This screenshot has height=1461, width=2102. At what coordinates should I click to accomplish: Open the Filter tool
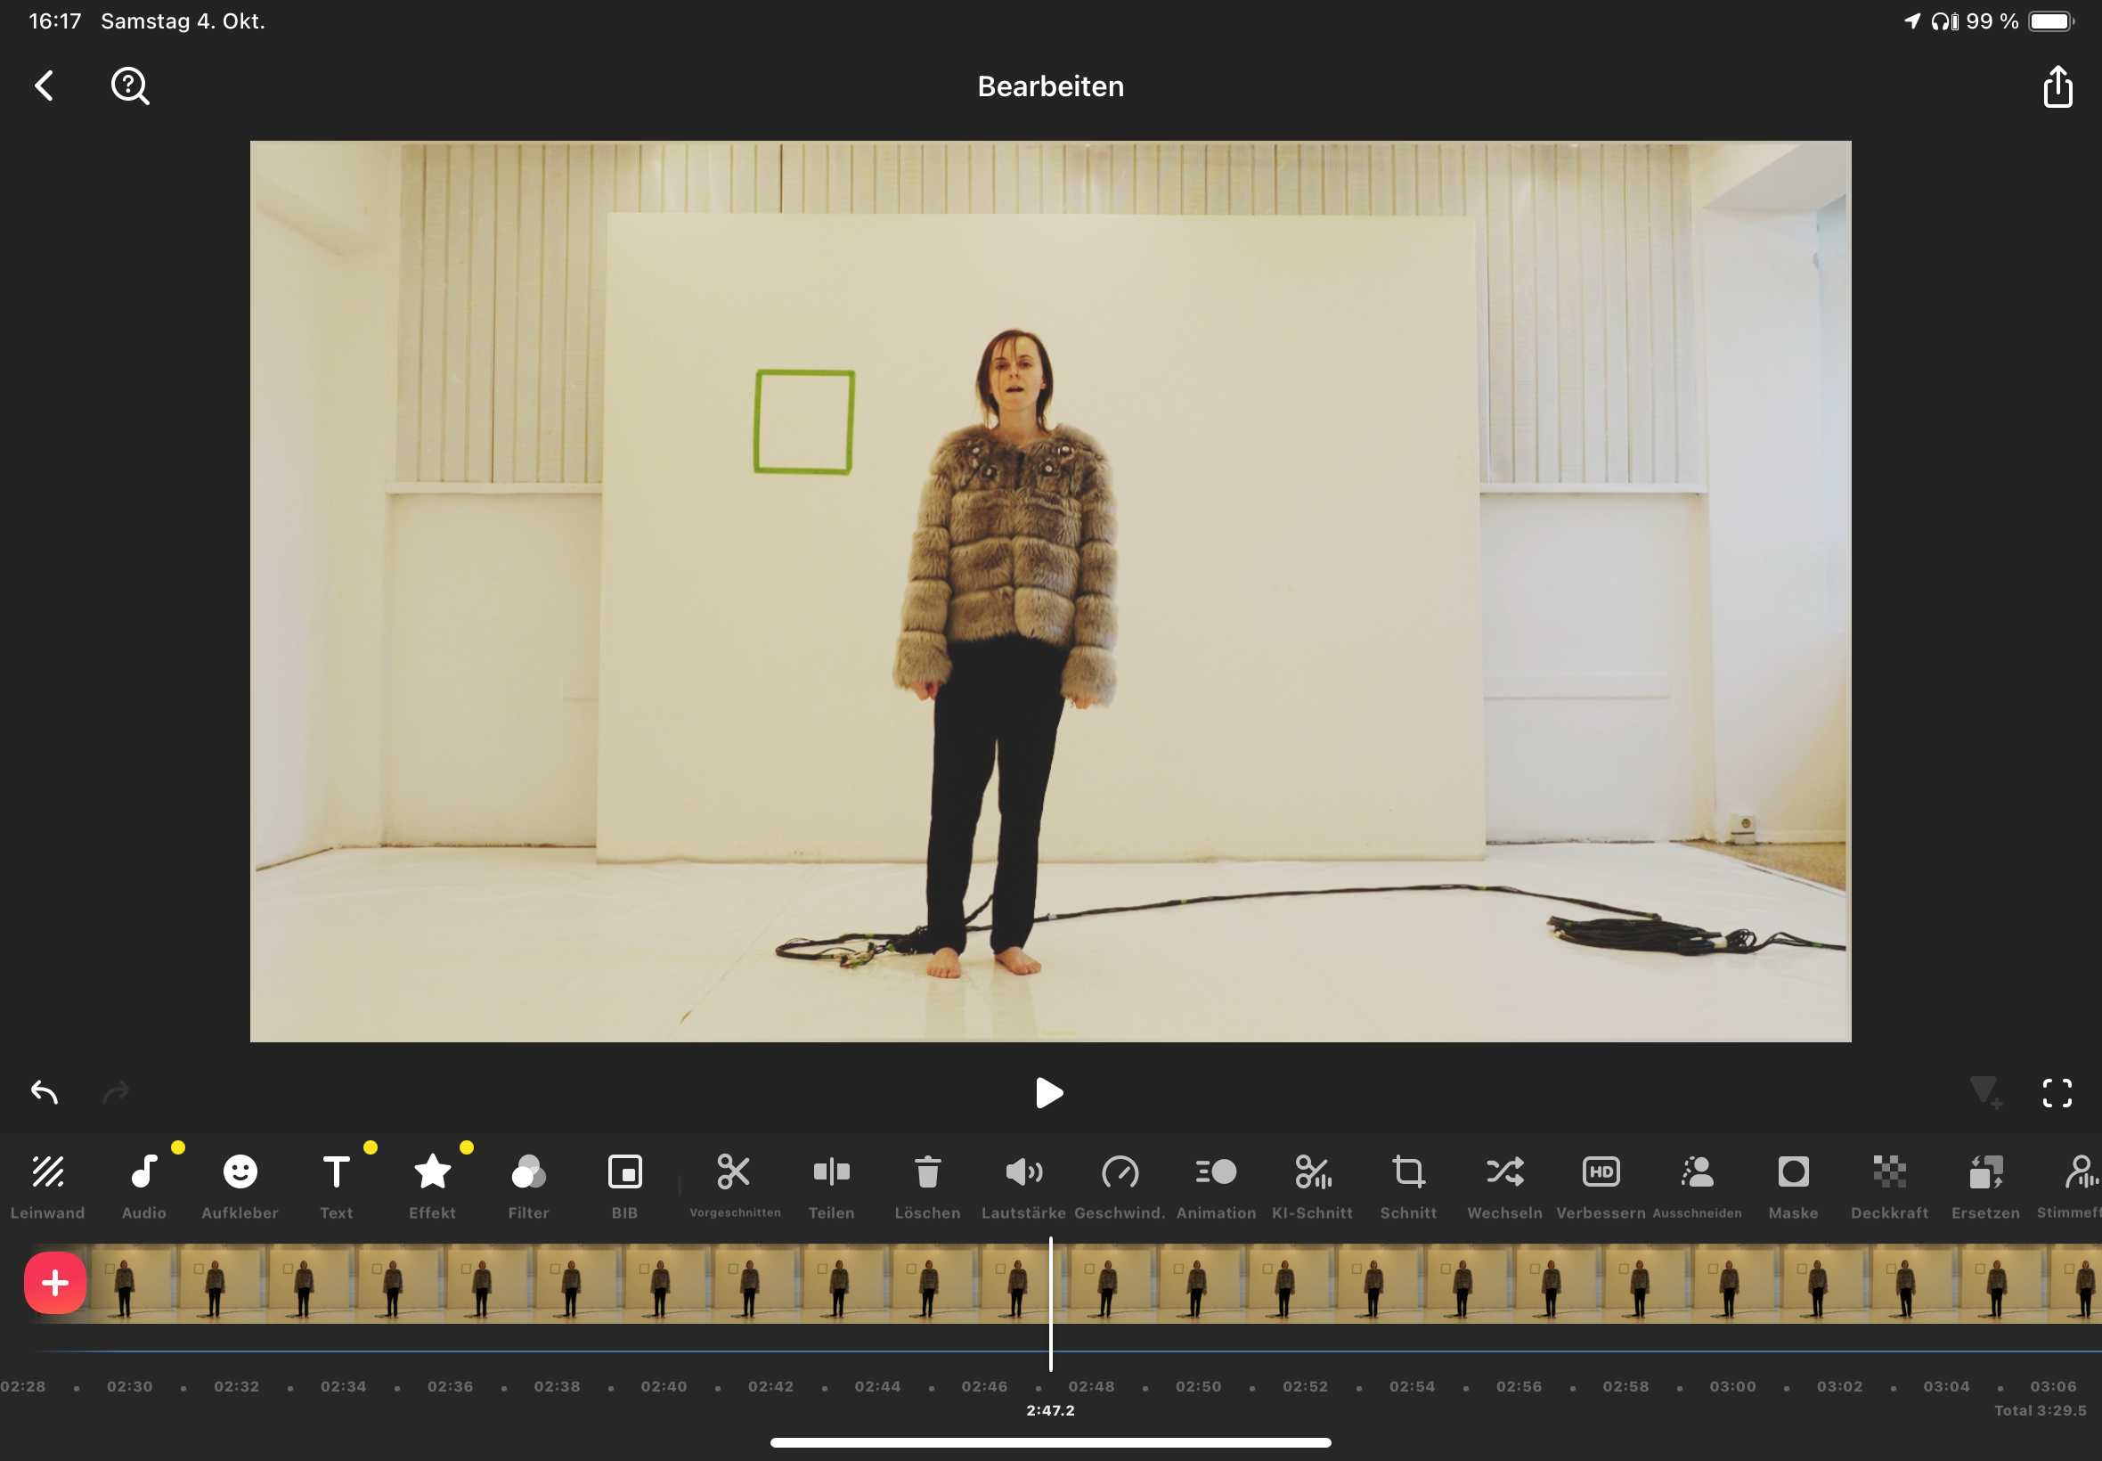tap(528, 1187)
